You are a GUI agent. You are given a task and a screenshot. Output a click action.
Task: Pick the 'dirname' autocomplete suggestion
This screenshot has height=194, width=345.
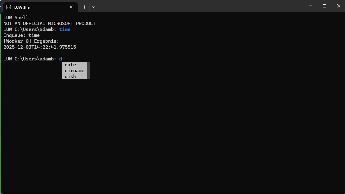click(74, 71)
